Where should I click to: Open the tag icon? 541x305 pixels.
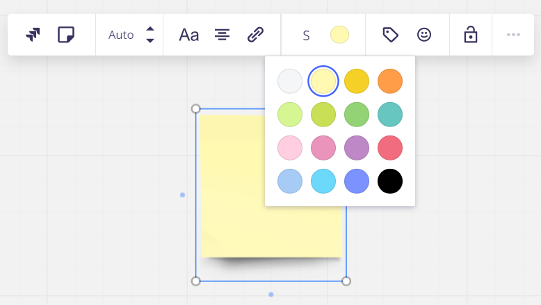[x=391, y=34]
